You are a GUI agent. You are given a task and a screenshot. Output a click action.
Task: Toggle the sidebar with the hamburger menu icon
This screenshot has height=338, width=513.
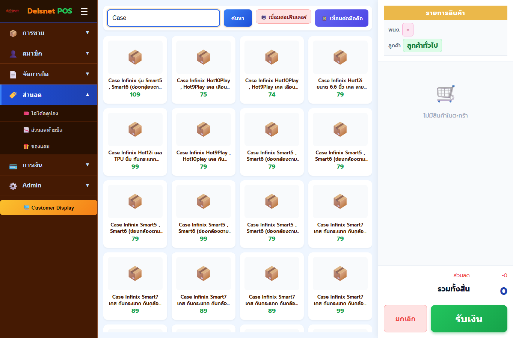(84, 11)
